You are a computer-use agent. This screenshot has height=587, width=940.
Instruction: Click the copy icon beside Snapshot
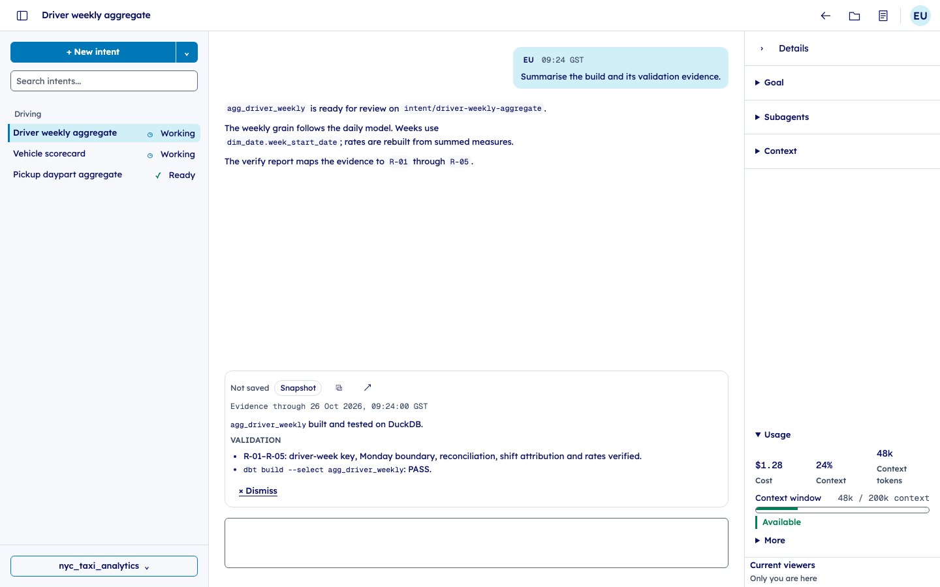tap(339, 387)
